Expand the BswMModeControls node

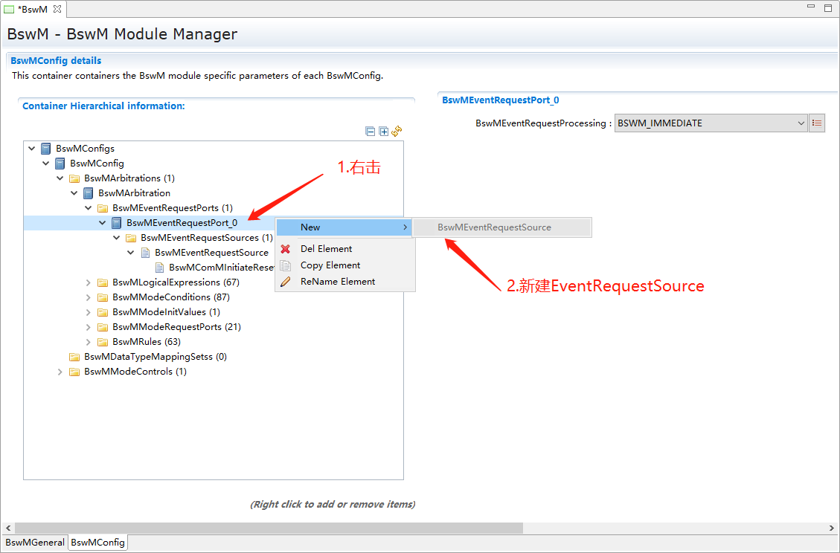click(x=60, y=372)
